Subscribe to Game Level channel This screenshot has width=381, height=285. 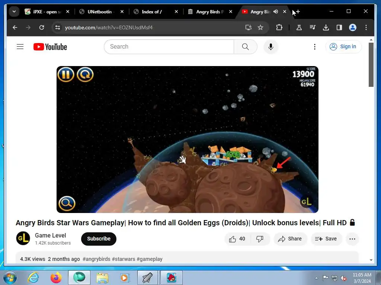coord(99,239)
